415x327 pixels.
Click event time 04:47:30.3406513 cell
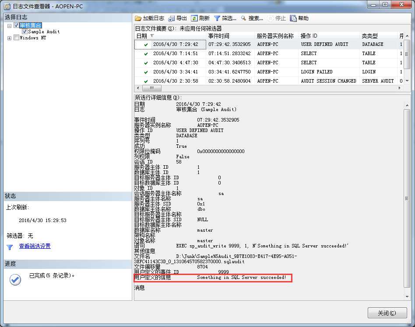tap(229, 63)
